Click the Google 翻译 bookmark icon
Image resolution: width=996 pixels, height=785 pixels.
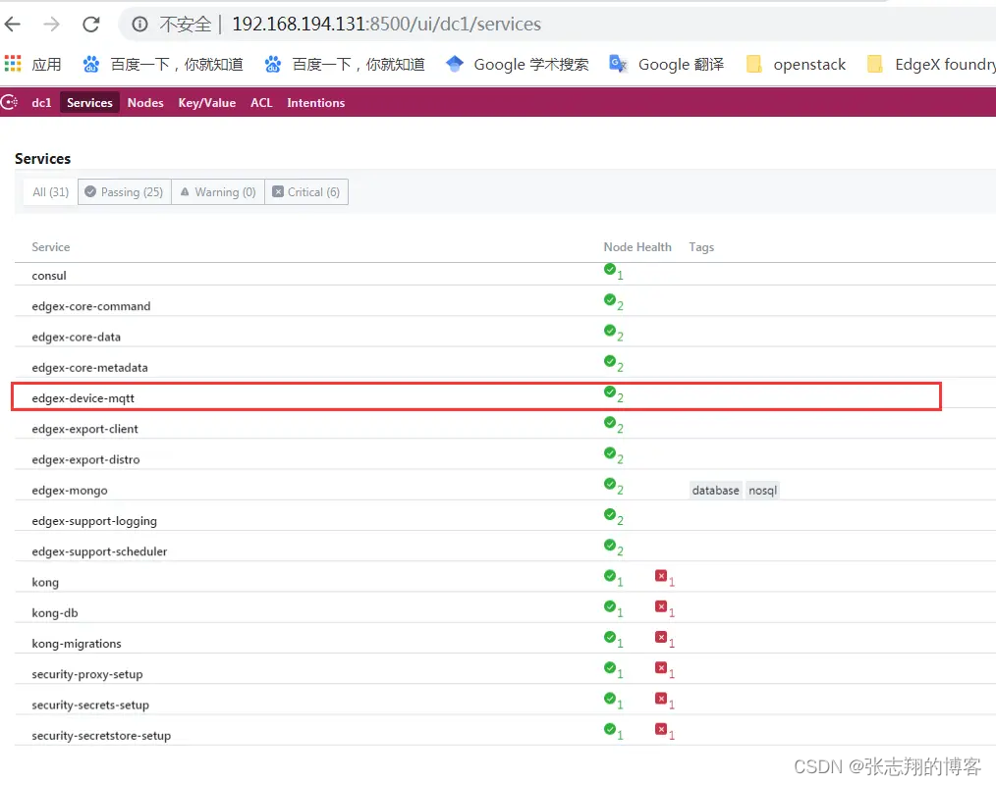[x=617, y=64]
